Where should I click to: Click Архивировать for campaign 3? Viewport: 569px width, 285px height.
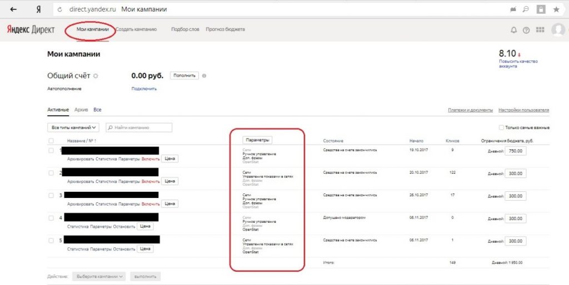point(81,204)
